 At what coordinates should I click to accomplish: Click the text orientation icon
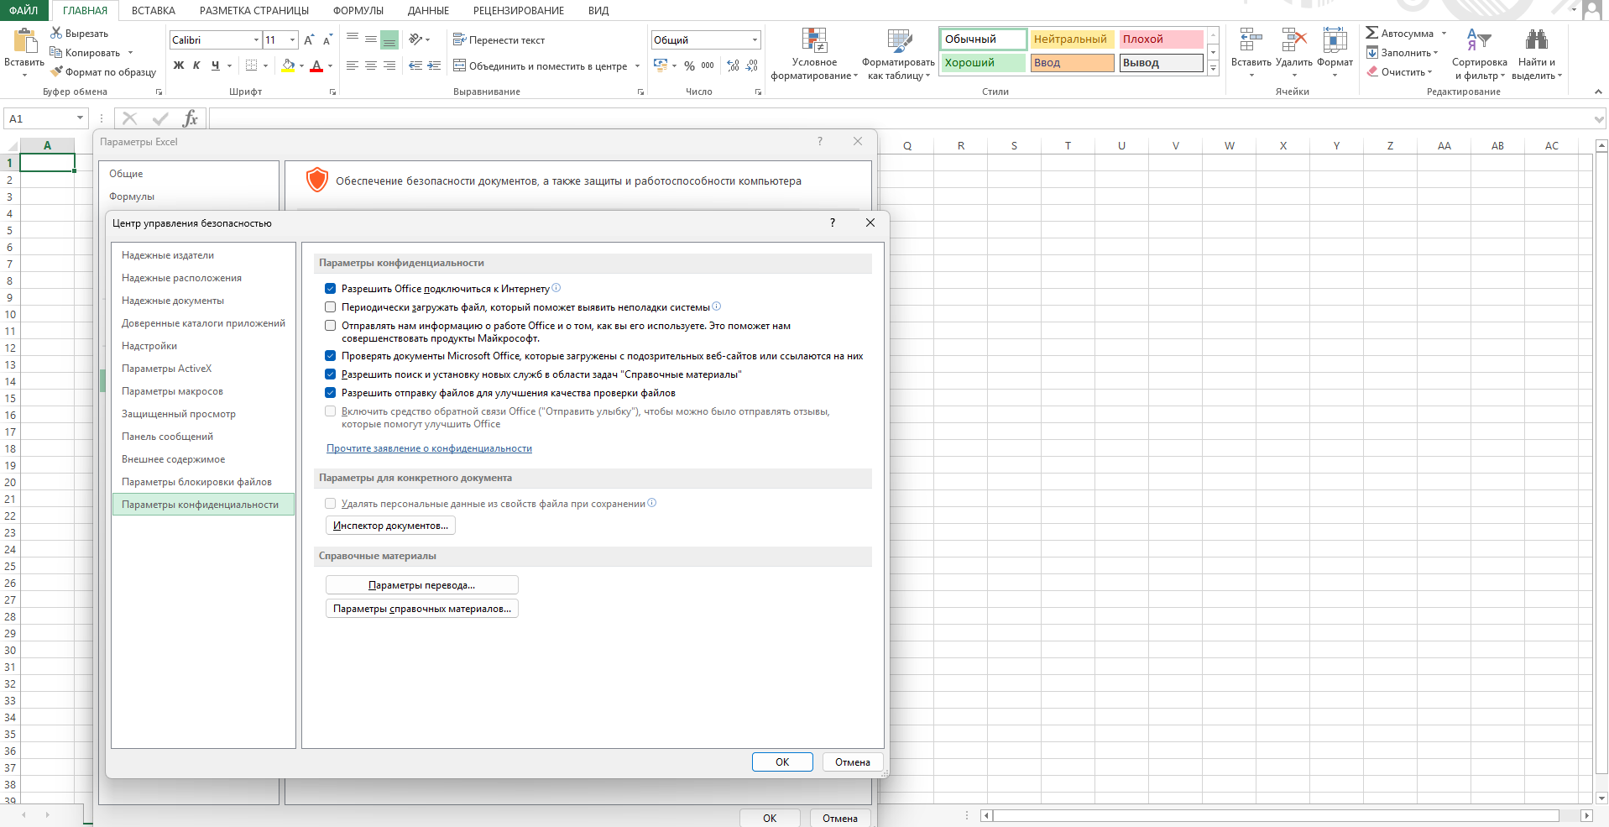point(415,39)
